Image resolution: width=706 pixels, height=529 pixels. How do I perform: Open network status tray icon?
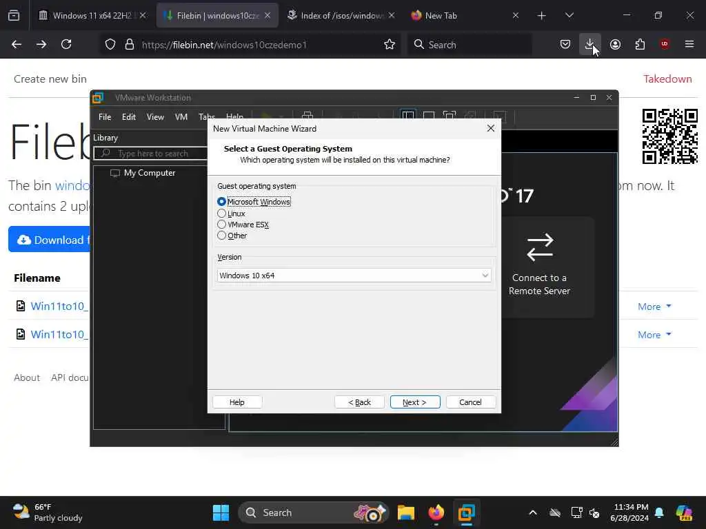pos(576,512)
